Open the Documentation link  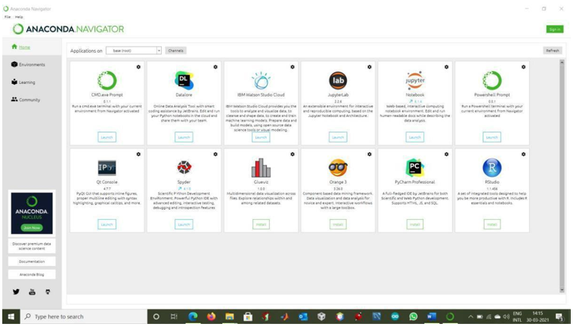point(32,261)
